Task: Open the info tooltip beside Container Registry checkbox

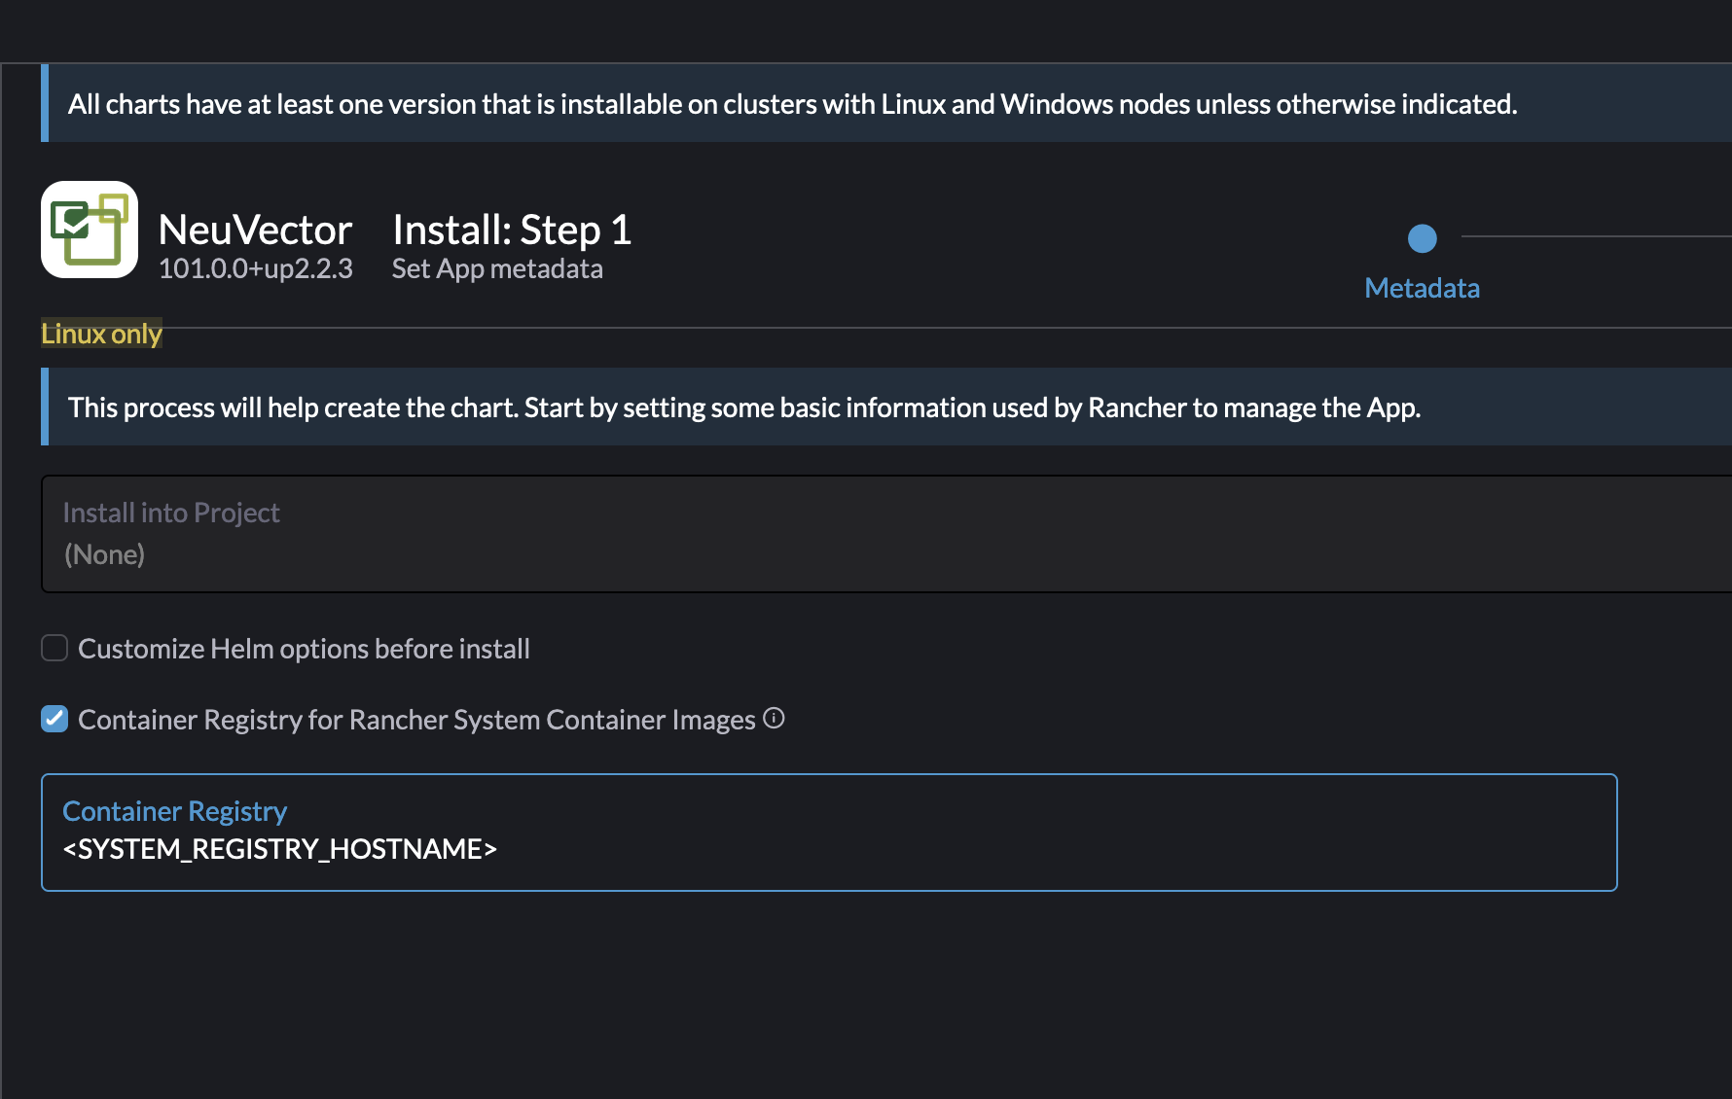Action: [774, 719]
